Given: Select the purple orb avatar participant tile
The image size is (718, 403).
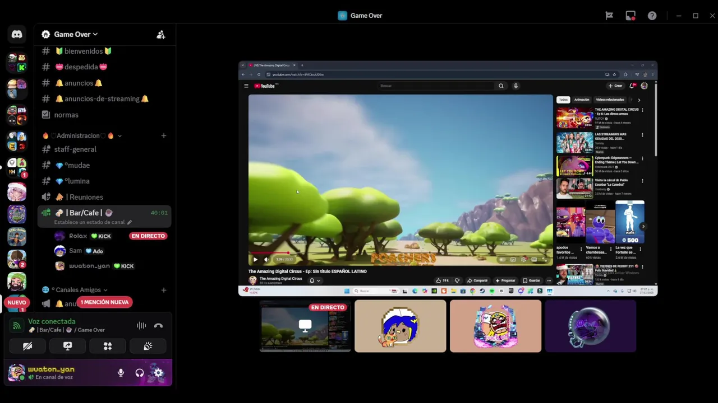Looking at the screenshot, I should [591, 326].
